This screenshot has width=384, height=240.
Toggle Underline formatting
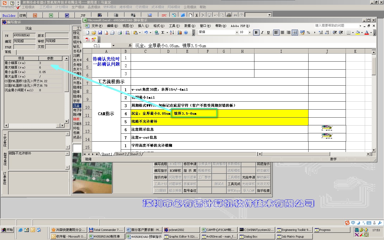(268, 33)
